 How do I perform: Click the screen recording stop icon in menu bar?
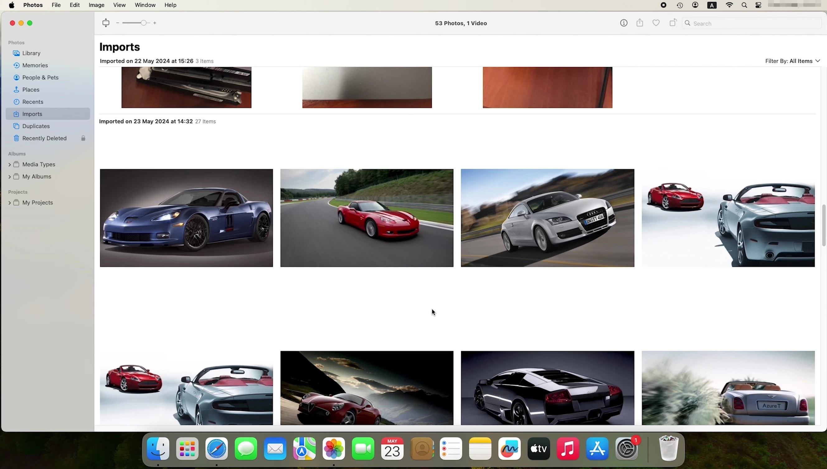pyautogui.click(x=664, y=5)
